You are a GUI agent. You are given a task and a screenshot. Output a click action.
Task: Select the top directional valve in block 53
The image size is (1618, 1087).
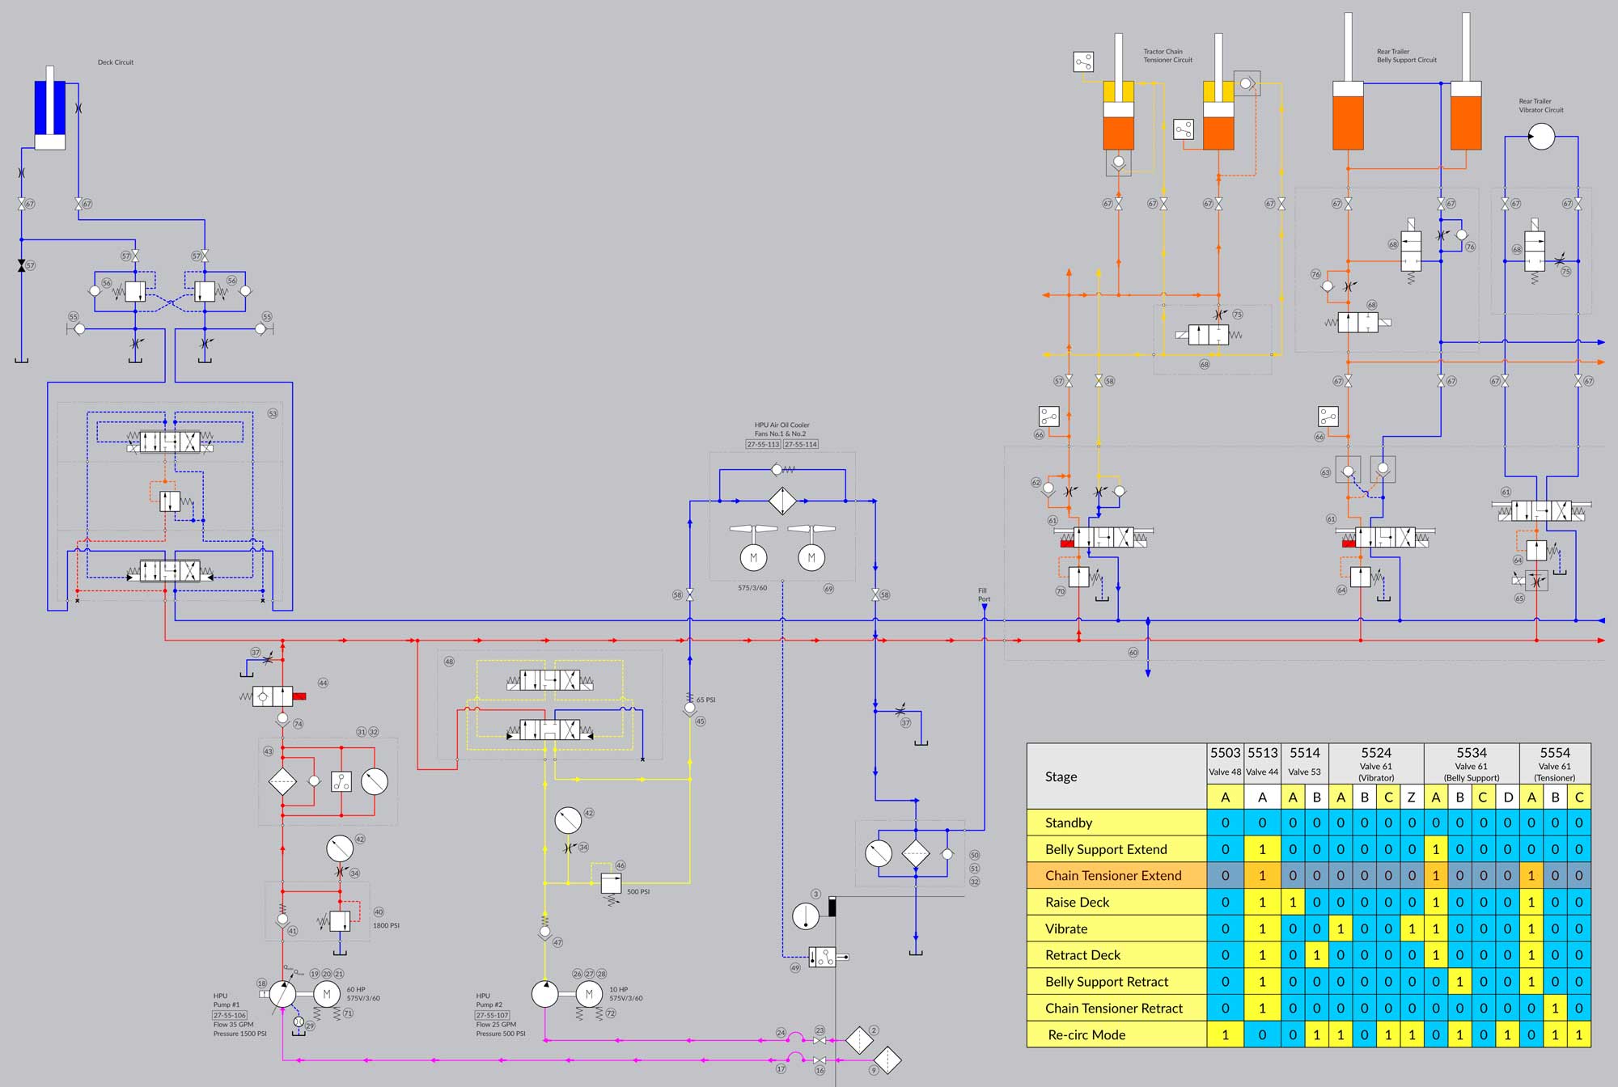169,442
